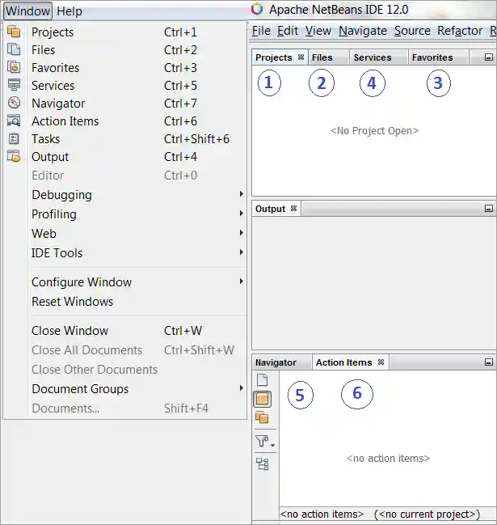Close the Output tab
The width and height of the screenshot is (497, 525).
coord(293,209)
